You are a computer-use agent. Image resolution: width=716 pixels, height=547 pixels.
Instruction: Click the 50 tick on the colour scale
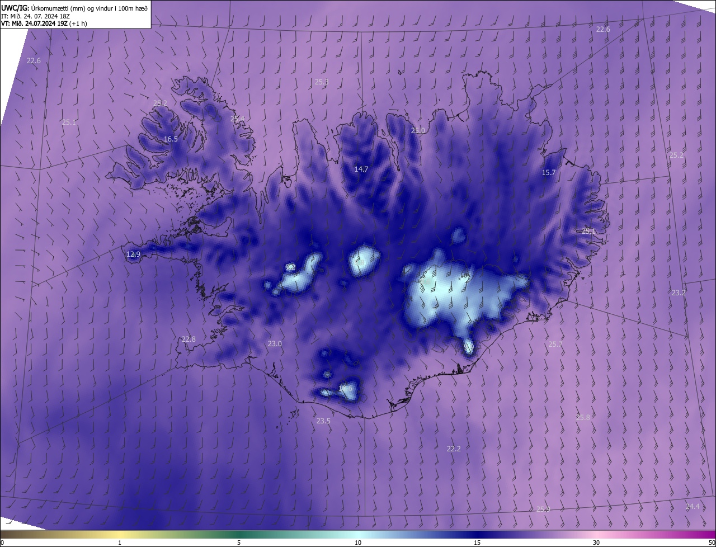click(712, 543)
